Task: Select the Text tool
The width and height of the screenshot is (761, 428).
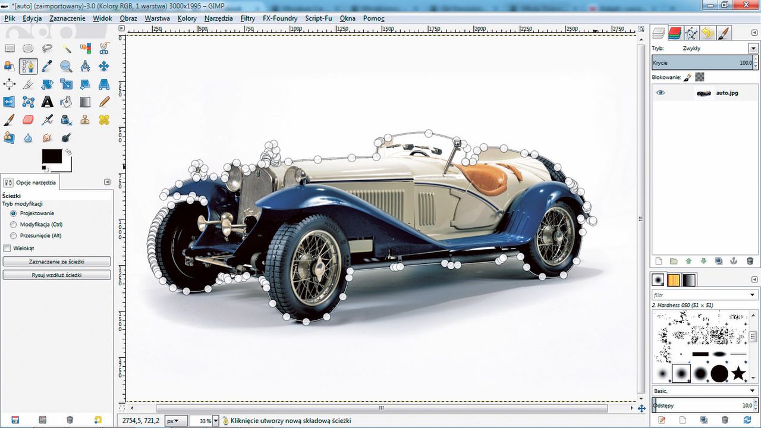Action: 47,102
